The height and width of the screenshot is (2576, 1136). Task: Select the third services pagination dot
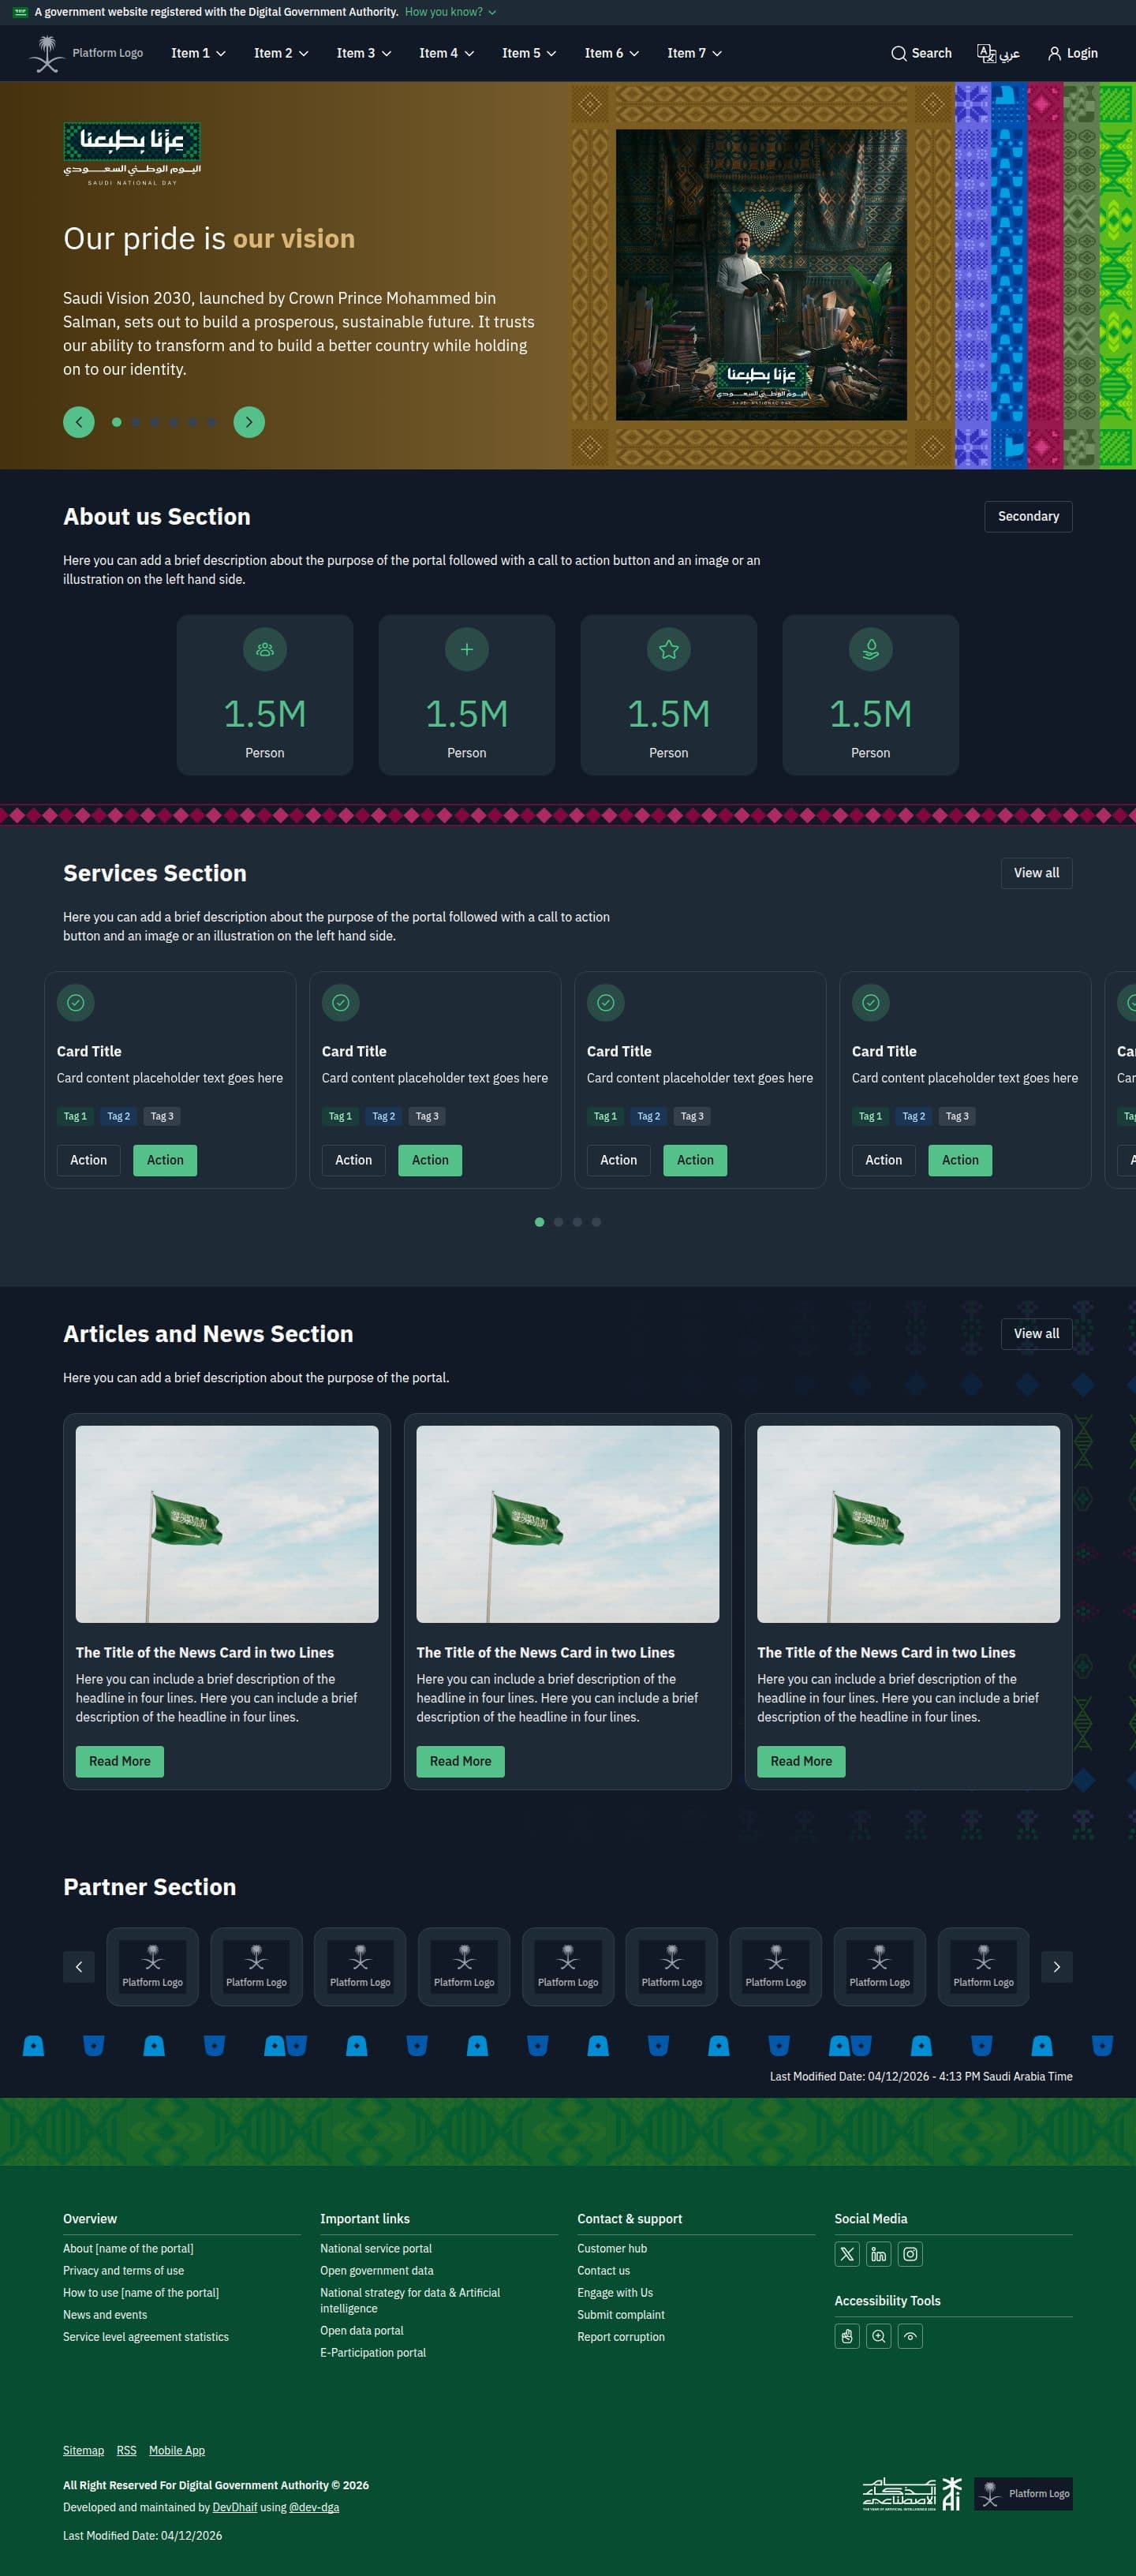coord(577,1222)
